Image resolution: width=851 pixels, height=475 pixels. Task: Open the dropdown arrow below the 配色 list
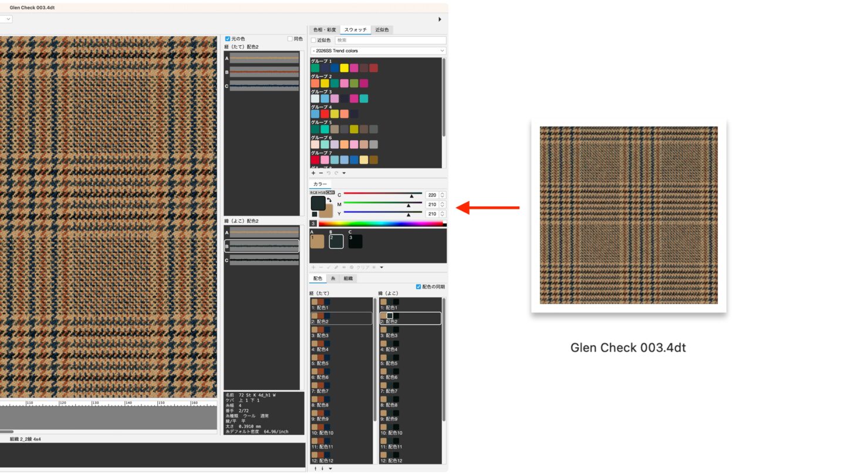330,469
